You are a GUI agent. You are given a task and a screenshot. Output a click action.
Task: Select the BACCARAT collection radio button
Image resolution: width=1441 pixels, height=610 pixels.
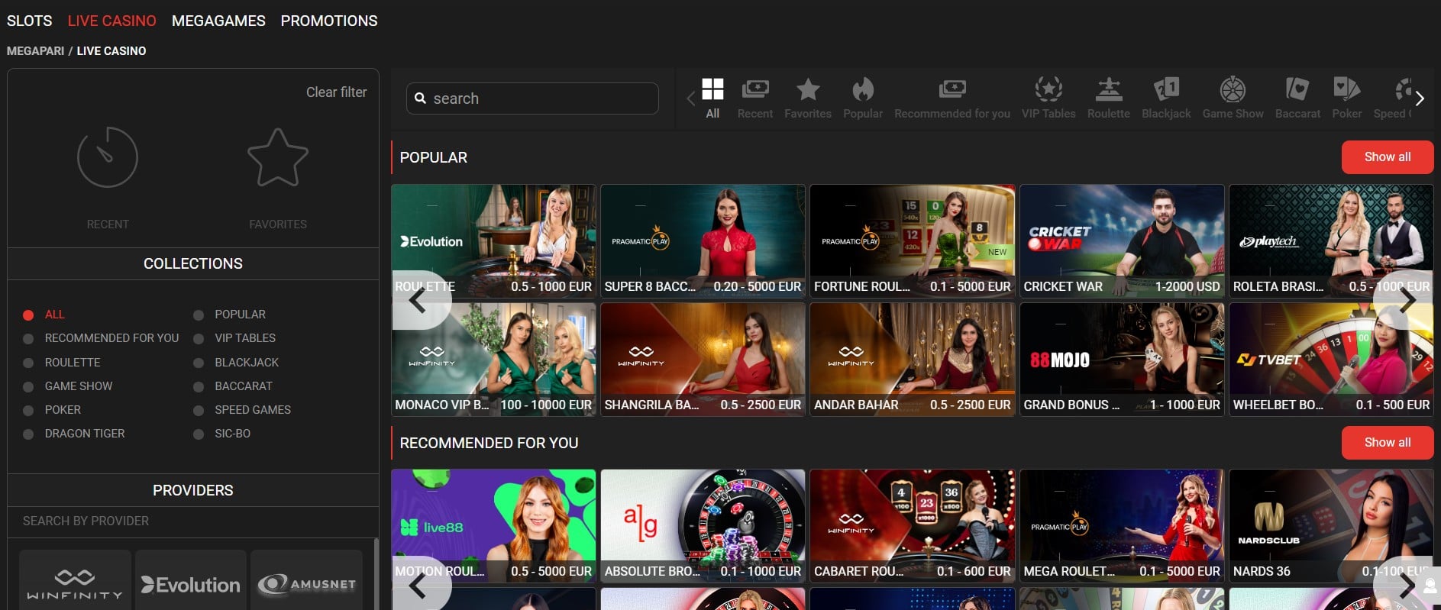coord(199,386)
